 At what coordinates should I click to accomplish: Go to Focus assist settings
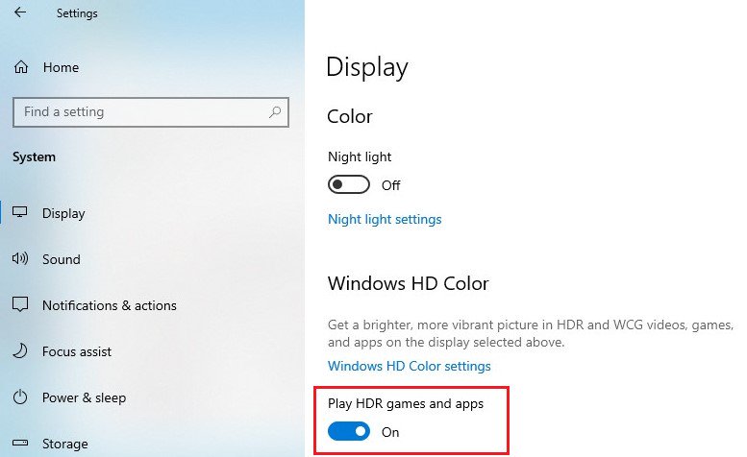tap(77, 351)
